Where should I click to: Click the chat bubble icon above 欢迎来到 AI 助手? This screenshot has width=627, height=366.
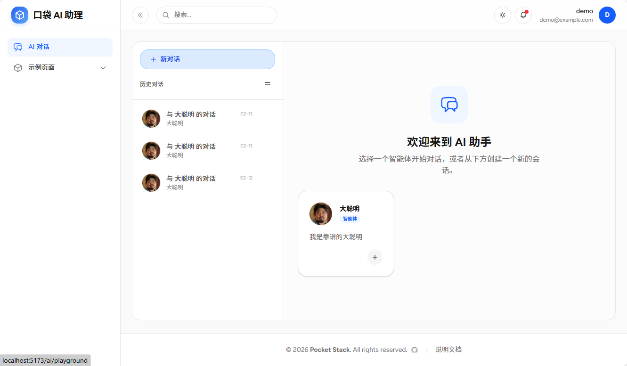[x=449, y=104]
